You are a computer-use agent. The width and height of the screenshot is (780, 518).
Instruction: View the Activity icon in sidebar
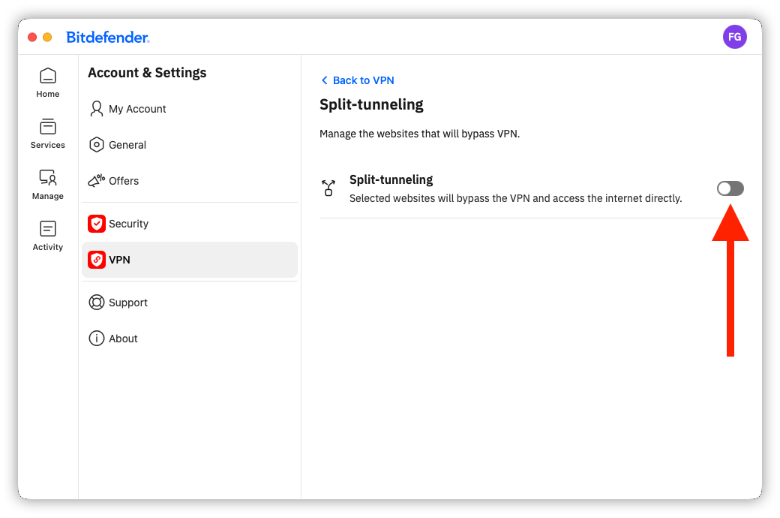click(48, 229)
